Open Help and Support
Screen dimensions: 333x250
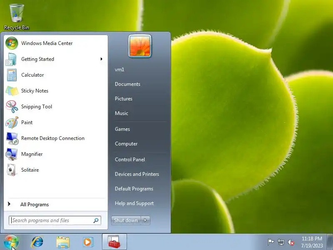134,203
